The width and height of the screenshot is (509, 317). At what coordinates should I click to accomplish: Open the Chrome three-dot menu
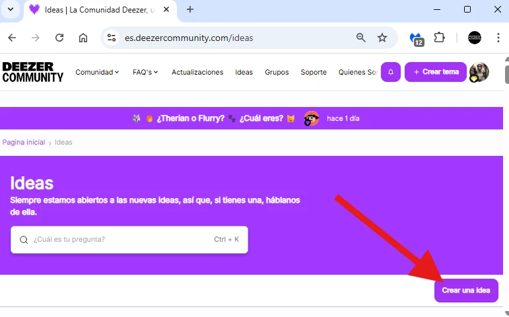click(x=498, y=38)
